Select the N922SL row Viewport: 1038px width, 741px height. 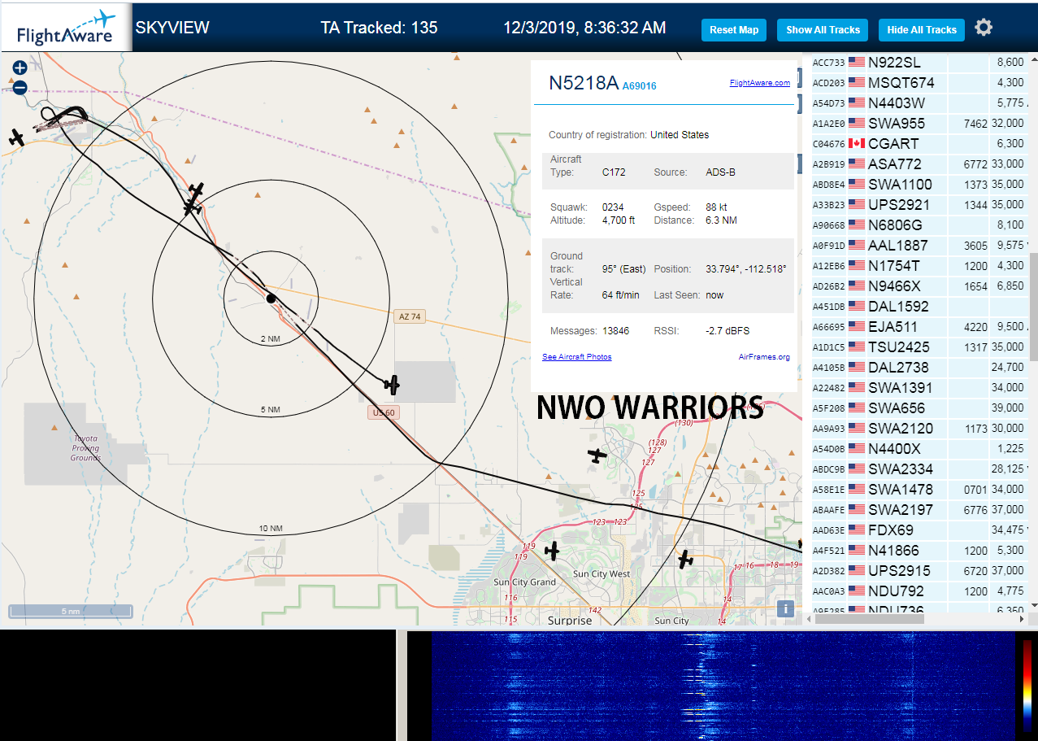[920, 63]
